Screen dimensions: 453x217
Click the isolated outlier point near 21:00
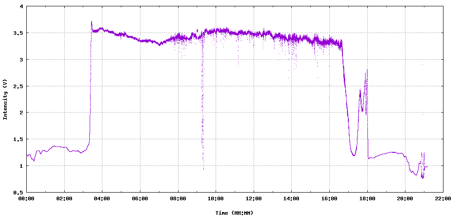(422, 64)
